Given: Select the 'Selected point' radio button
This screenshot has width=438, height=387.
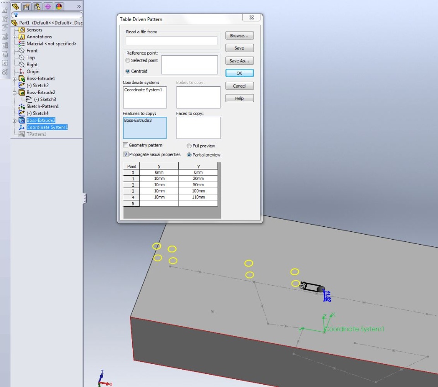Looking at the screenshot, I should [128, 60].
